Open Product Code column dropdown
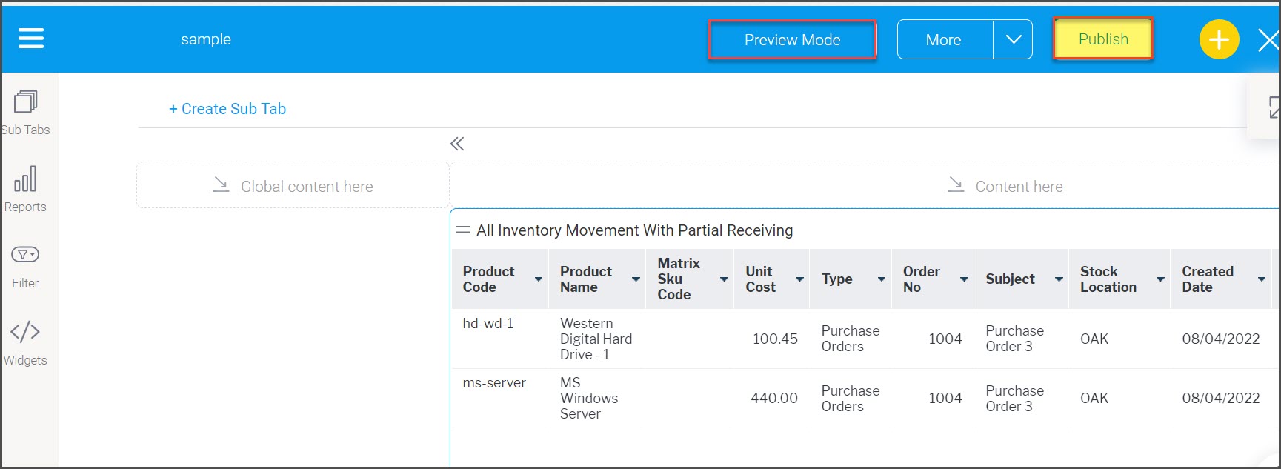 (x=539, y=279)
